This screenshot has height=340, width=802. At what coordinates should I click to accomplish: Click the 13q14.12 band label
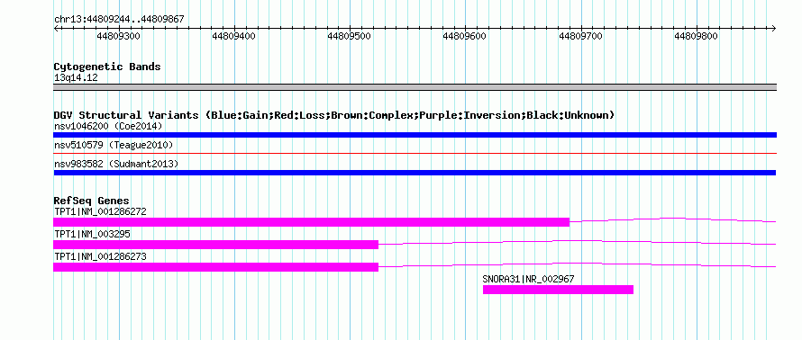76,77
